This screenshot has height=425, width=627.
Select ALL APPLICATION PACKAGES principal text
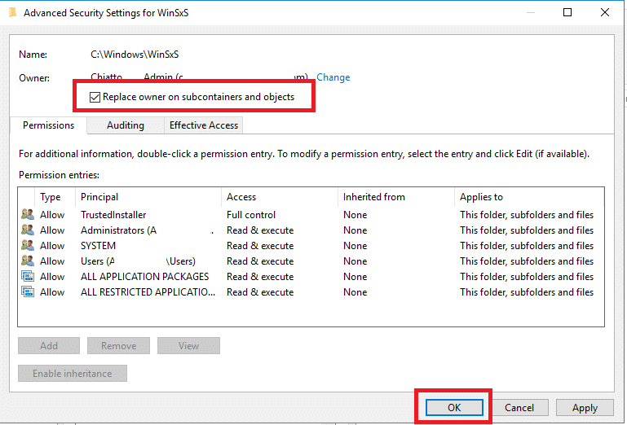145,276
